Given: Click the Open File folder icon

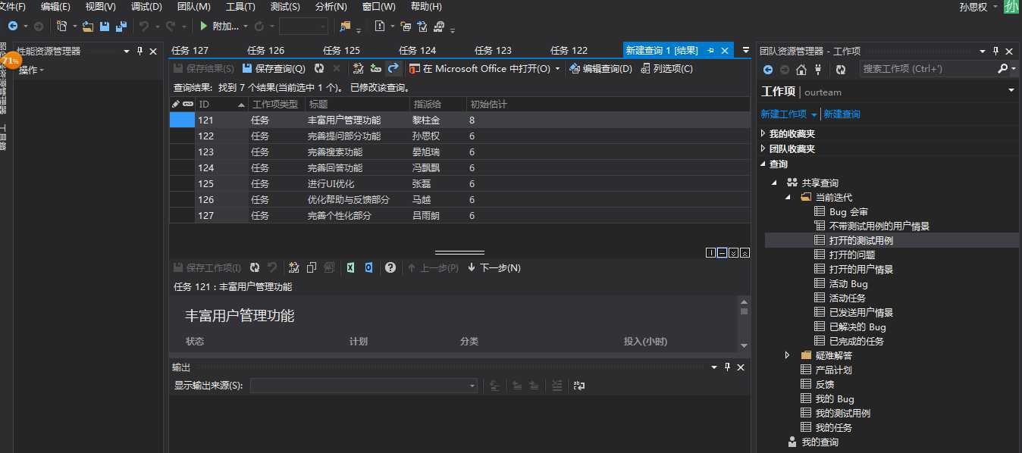Looking at the screenshot, I should pos(88,27).
